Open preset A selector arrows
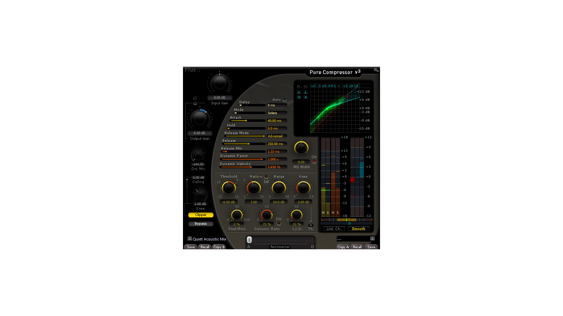 coord(190,239)
